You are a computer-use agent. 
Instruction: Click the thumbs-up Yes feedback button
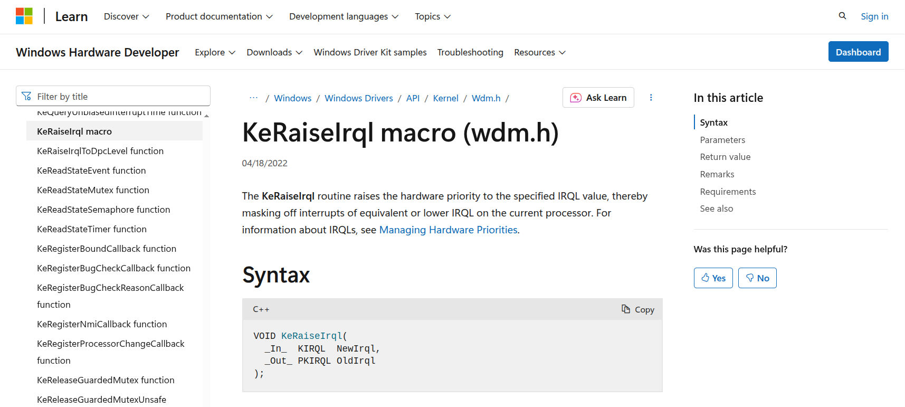click(x=713, y=278)
